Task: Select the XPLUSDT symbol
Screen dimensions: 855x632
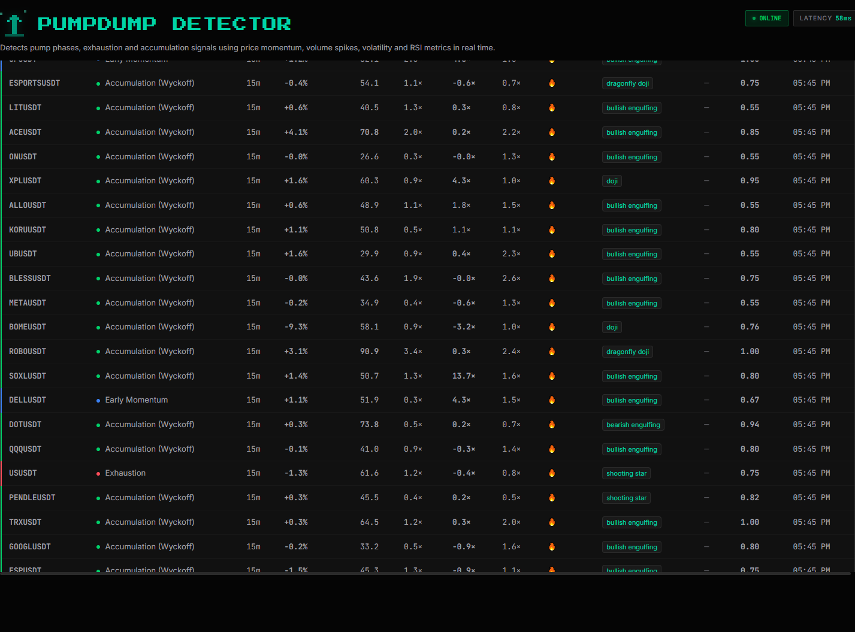Action: 25,181
